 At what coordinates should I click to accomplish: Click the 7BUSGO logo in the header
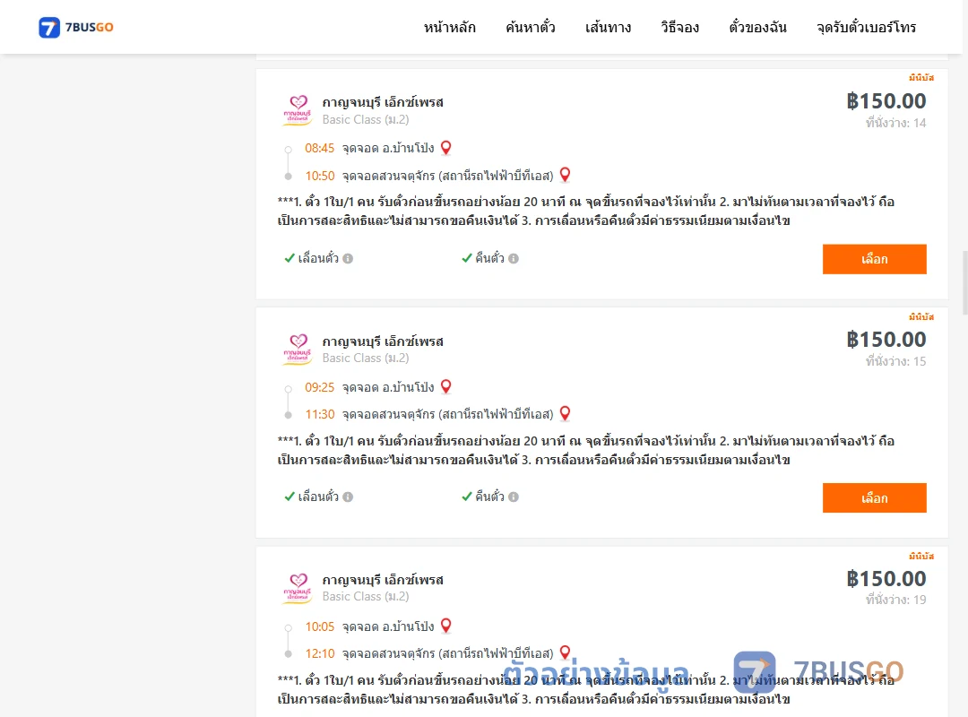click(76, 27)
